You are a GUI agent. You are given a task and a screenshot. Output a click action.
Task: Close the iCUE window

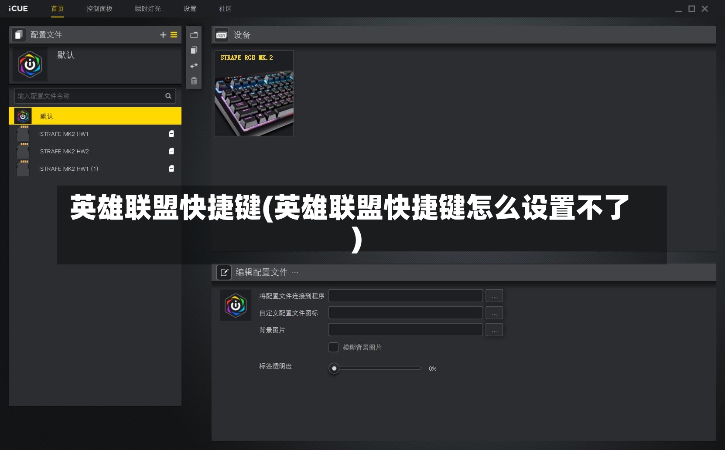tap(705, 9)
